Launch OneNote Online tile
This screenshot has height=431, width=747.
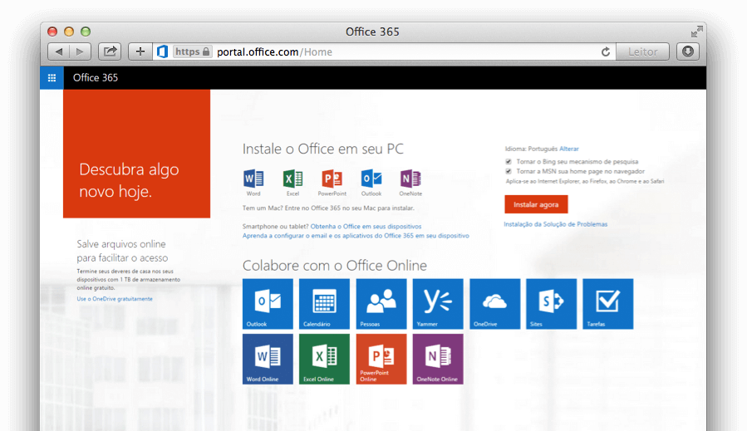(438, 359)
